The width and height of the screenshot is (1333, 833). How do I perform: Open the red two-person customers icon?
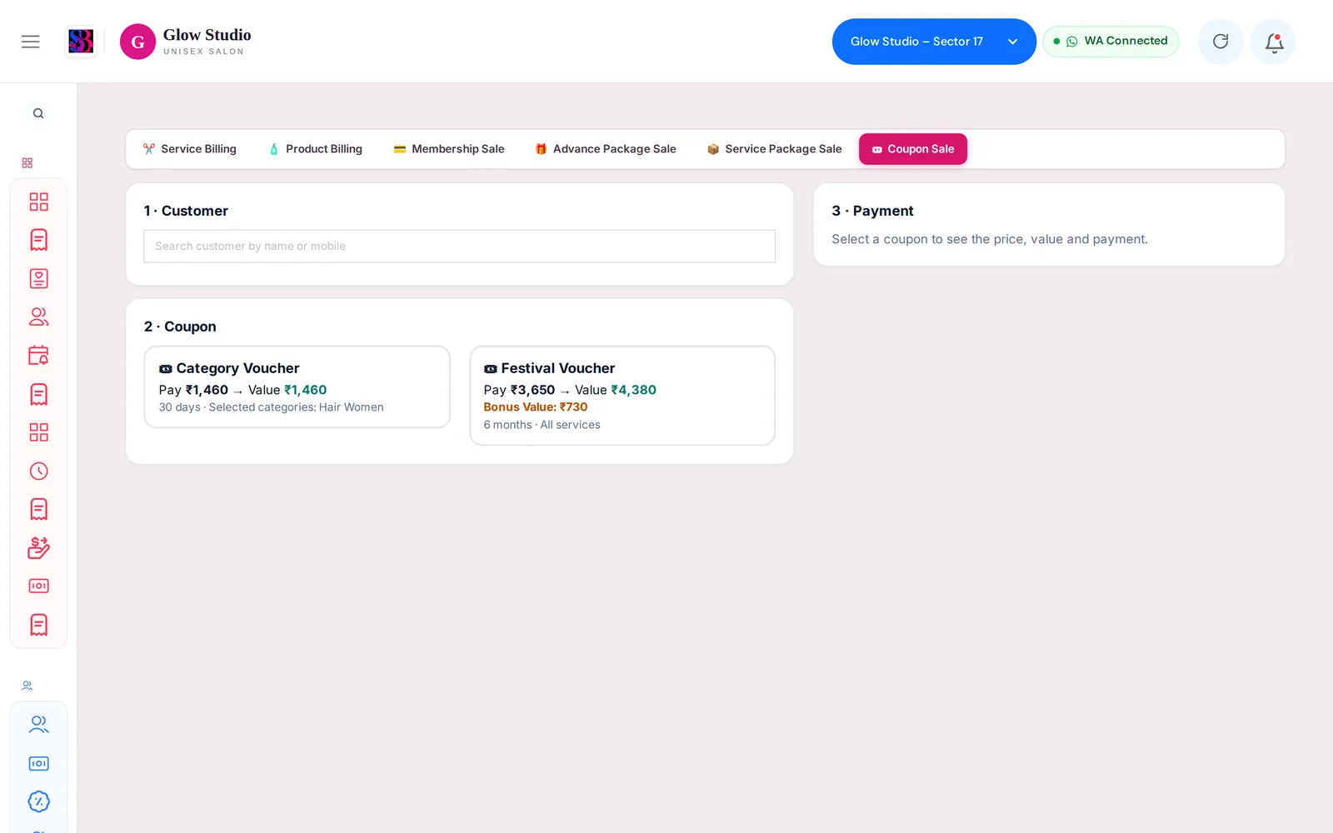click(x=38, y=317)
